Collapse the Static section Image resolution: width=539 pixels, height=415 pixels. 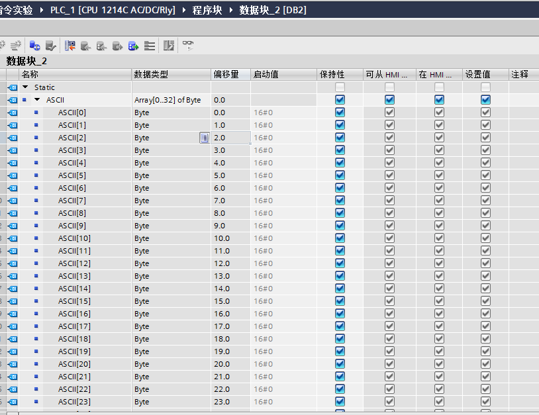[25, 87]
